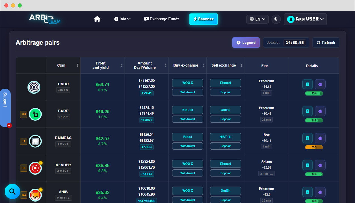Toggle dark mode with the moon icon

[x=276, y=19]
